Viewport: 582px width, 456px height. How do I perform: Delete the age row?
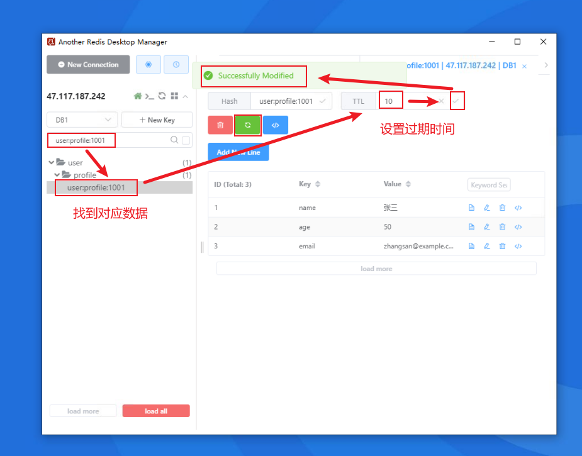502,226
